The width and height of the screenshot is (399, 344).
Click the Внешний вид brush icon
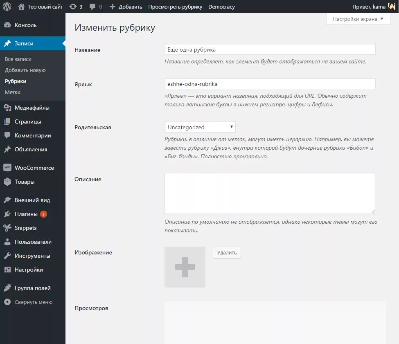coord(7,200)
